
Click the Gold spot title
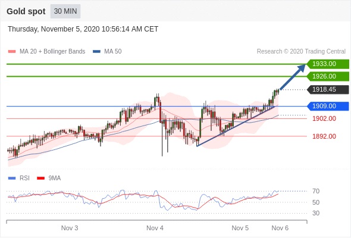point(26,11)
